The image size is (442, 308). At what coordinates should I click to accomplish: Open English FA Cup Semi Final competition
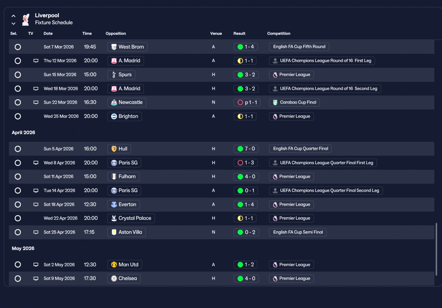[298, 232]
